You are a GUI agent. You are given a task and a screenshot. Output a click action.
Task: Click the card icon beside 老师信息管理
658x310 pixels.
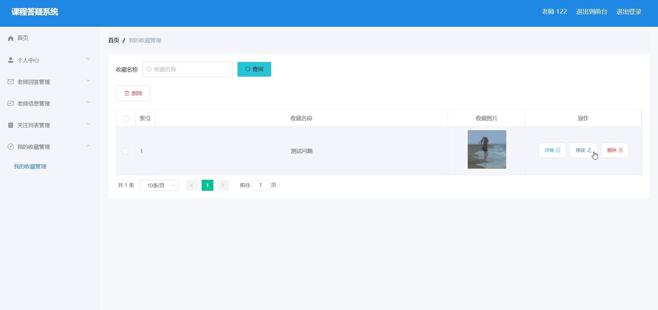pos(11,103)
